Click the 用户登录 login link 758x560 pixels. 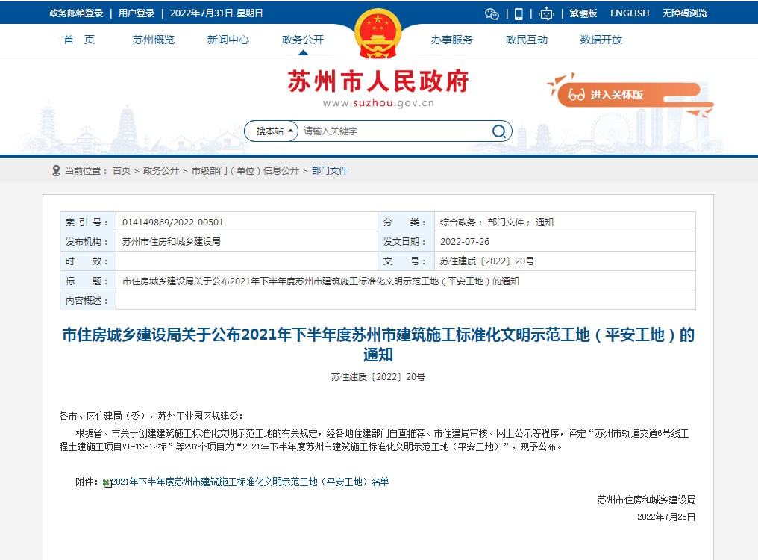pyautogui.click(x=137, y=13)
